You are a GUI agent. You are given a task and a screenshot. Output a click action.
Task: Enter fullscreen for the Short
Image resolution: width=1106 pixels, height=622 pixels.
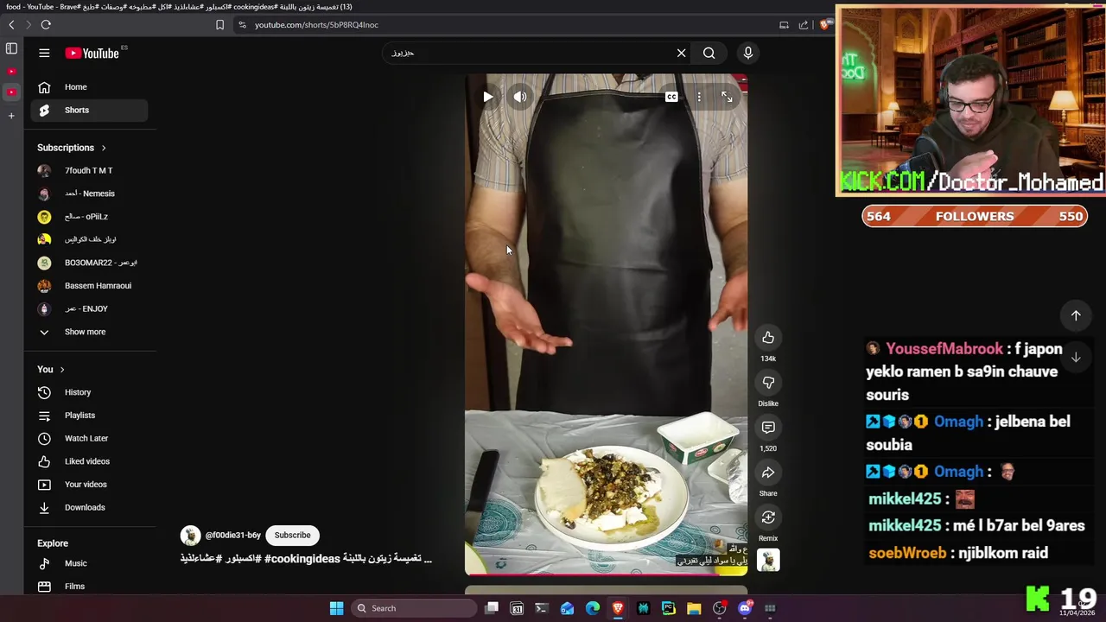(727, 97)
